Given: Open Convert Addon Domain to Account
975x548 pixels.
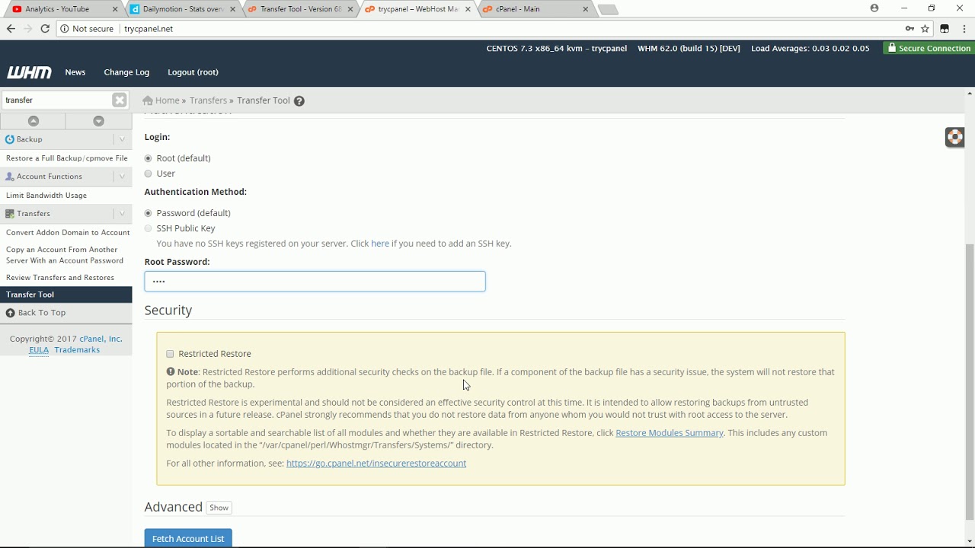Looking at the screenshot, I should click(x=66, y=233).
